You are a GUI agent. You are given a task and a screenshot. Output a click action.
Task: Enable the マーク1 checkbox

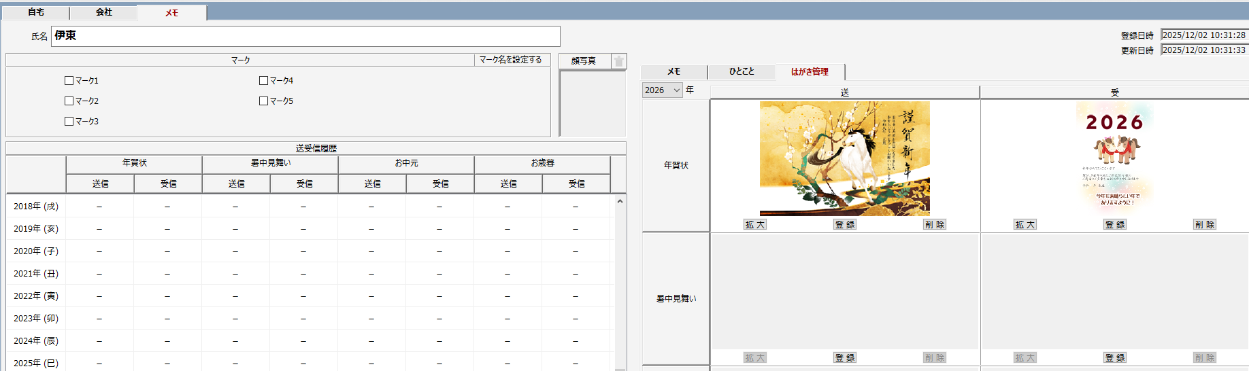pyautogui.click(x=69, y=81)
